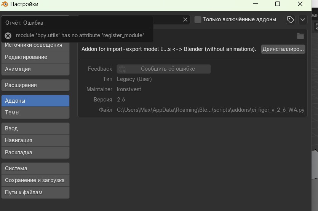Image resolution: width=318 pixels, height=211 pixels.
Task: Click the Blender logo in the title bar
Action: (x=5, y=5)
